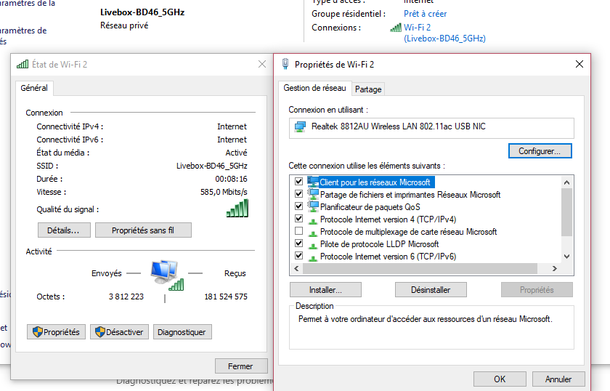
Task: Select the Protocole Internet version 4 (TCP/IPv4) row
Action: coord(388,219)
